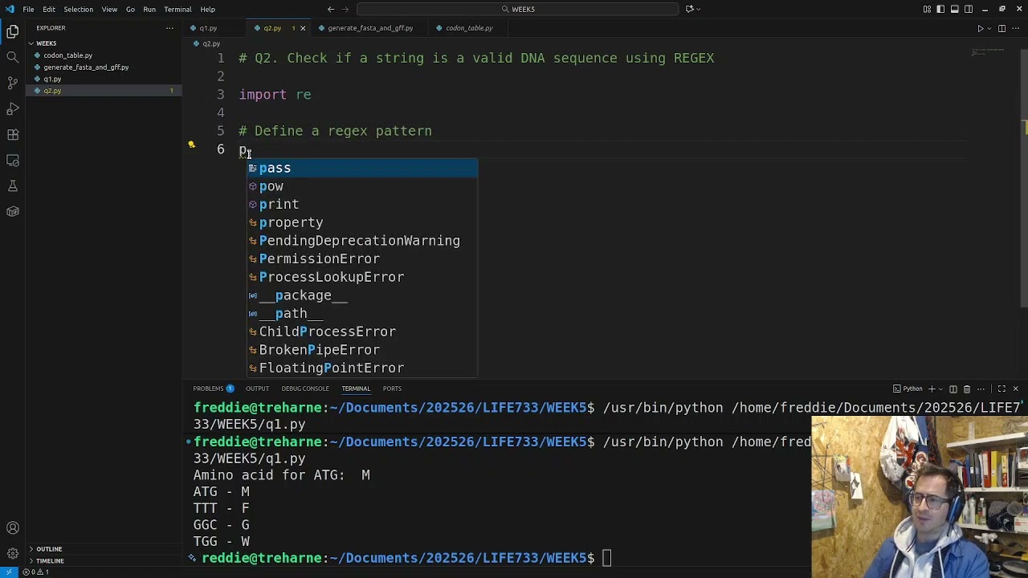Click the remote window indicator in status bar

(x=8, y=572)
